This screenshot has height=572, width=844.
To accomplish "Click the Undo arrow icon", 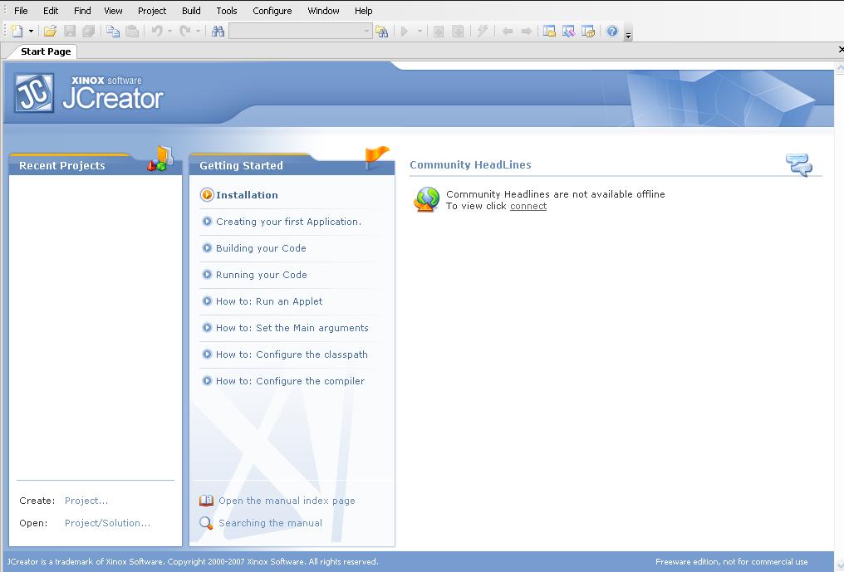I will 157,32.
